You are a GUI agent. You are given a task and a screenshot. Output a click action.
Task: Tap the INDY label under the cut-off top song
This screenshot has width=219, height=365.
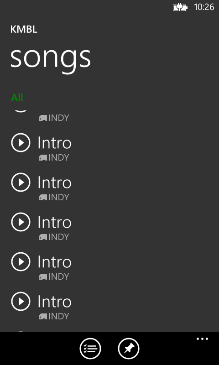pos(59,118)
